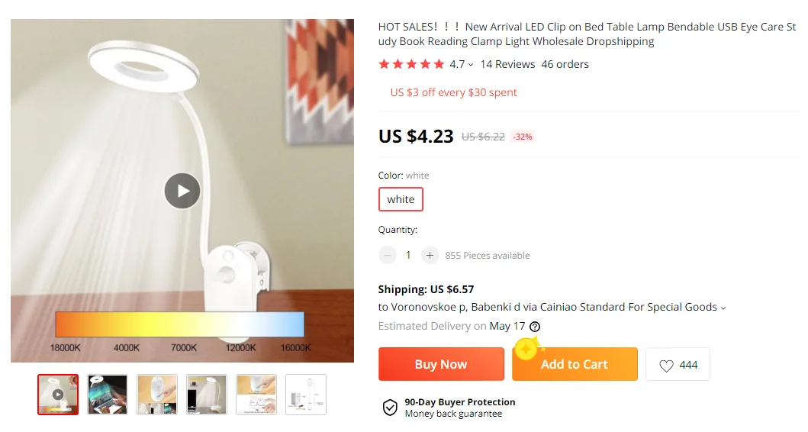Screen dimensions: 808x432
Task: Increase quantity with the plus button
Action: 430,256
